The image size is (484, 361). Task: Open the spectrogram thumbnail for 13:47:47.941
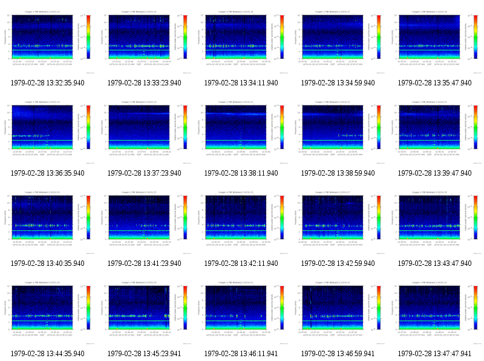click(x=434, y=313)
